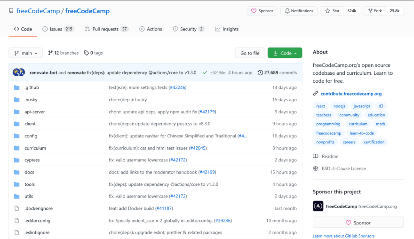Click the Fork icon
This screenshot has width=414, height=239.
[370, 11]
